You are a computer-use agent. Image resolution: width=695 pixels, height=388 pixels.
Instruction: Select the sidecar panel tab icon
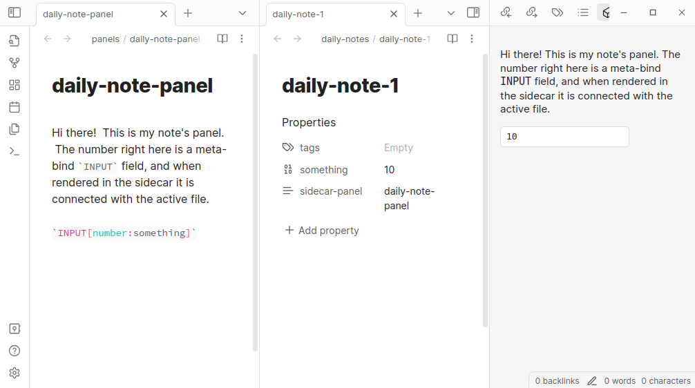604,12
